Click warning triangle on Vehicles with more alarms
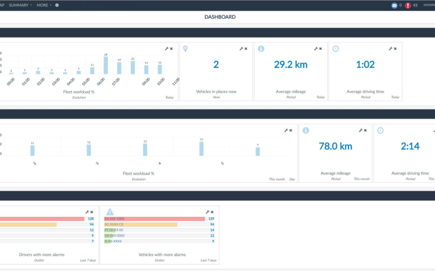 tap(110, 211)
